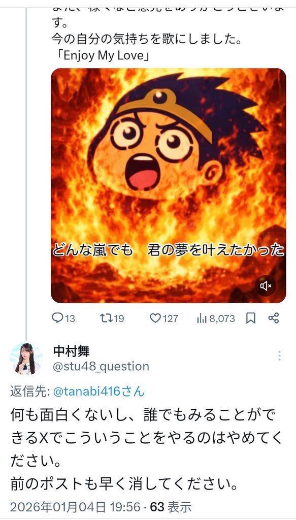
Task: Play the flaming character video
Action: (x=169, y=185)
